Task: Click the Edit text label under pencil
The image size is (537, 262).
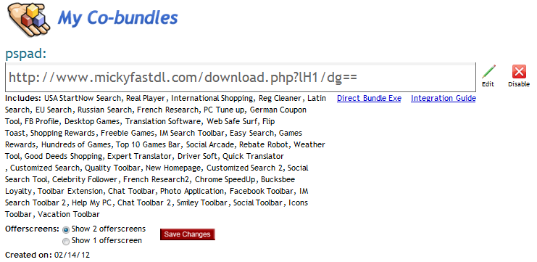Action: coord(488,84)
